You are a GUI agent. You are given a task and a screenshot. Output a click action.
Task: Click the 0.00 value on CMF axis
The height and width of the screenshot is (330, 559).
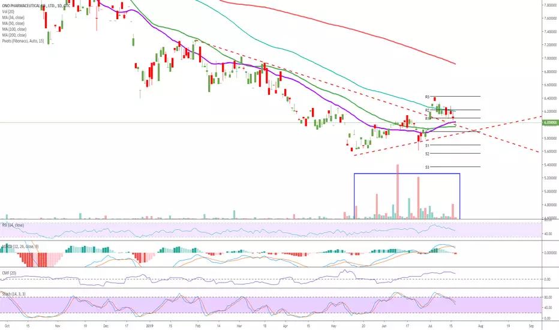547,280
